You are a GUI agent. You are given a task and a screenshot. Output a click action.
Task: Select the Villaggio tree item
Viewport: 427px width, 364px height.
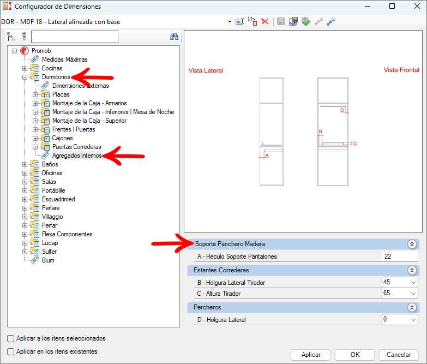[x=52, y=217]
